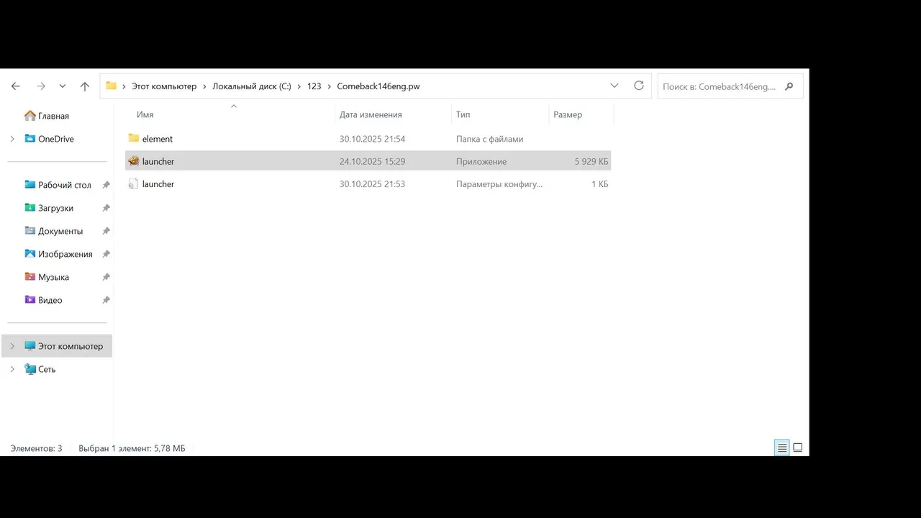Open address bar history dropdown
Image resolution: width=921 pixels, height=518 pixels.
pos(614,86)
